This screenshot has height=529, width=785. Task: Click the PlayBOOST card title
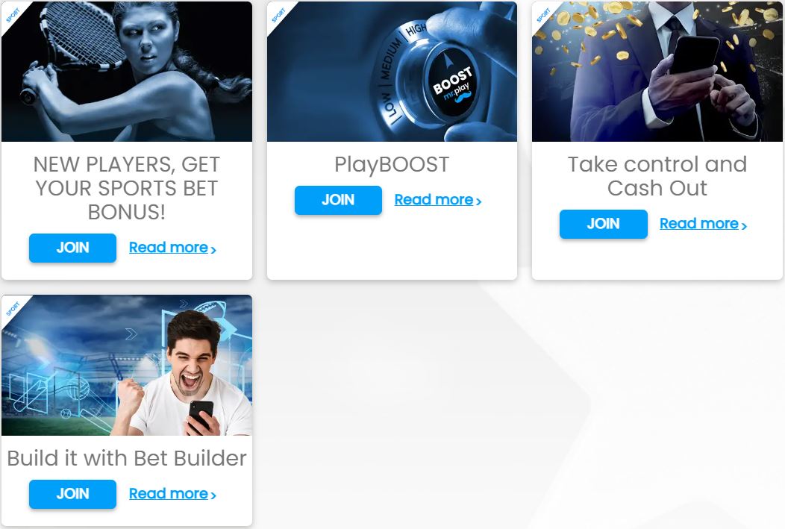(x=392, y=165)
